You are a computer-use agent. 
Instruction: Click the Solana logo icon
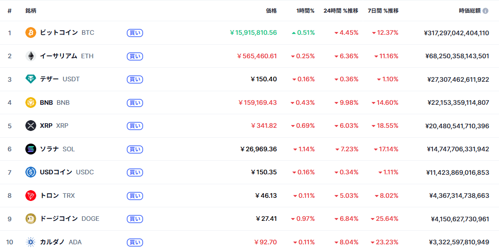(31, 149)
